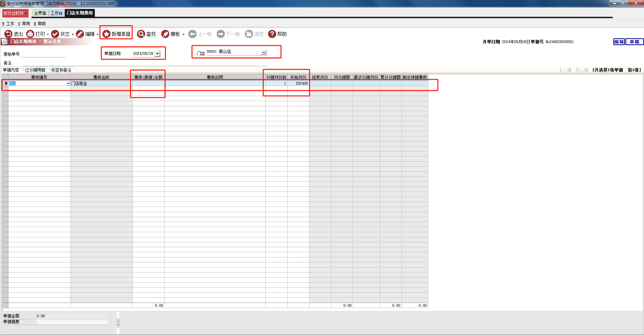This screenshot has height=335, width=644.
Task: Open the 查找 search tool
Action: (x=146, y=34)
